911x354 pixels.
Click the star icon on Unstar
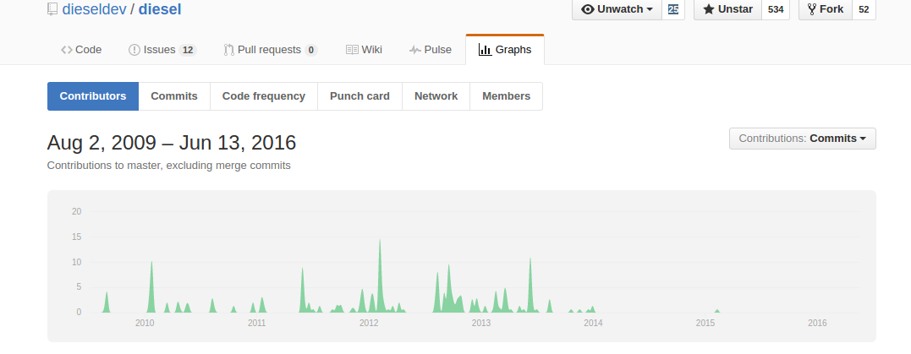tap(708, 9)
